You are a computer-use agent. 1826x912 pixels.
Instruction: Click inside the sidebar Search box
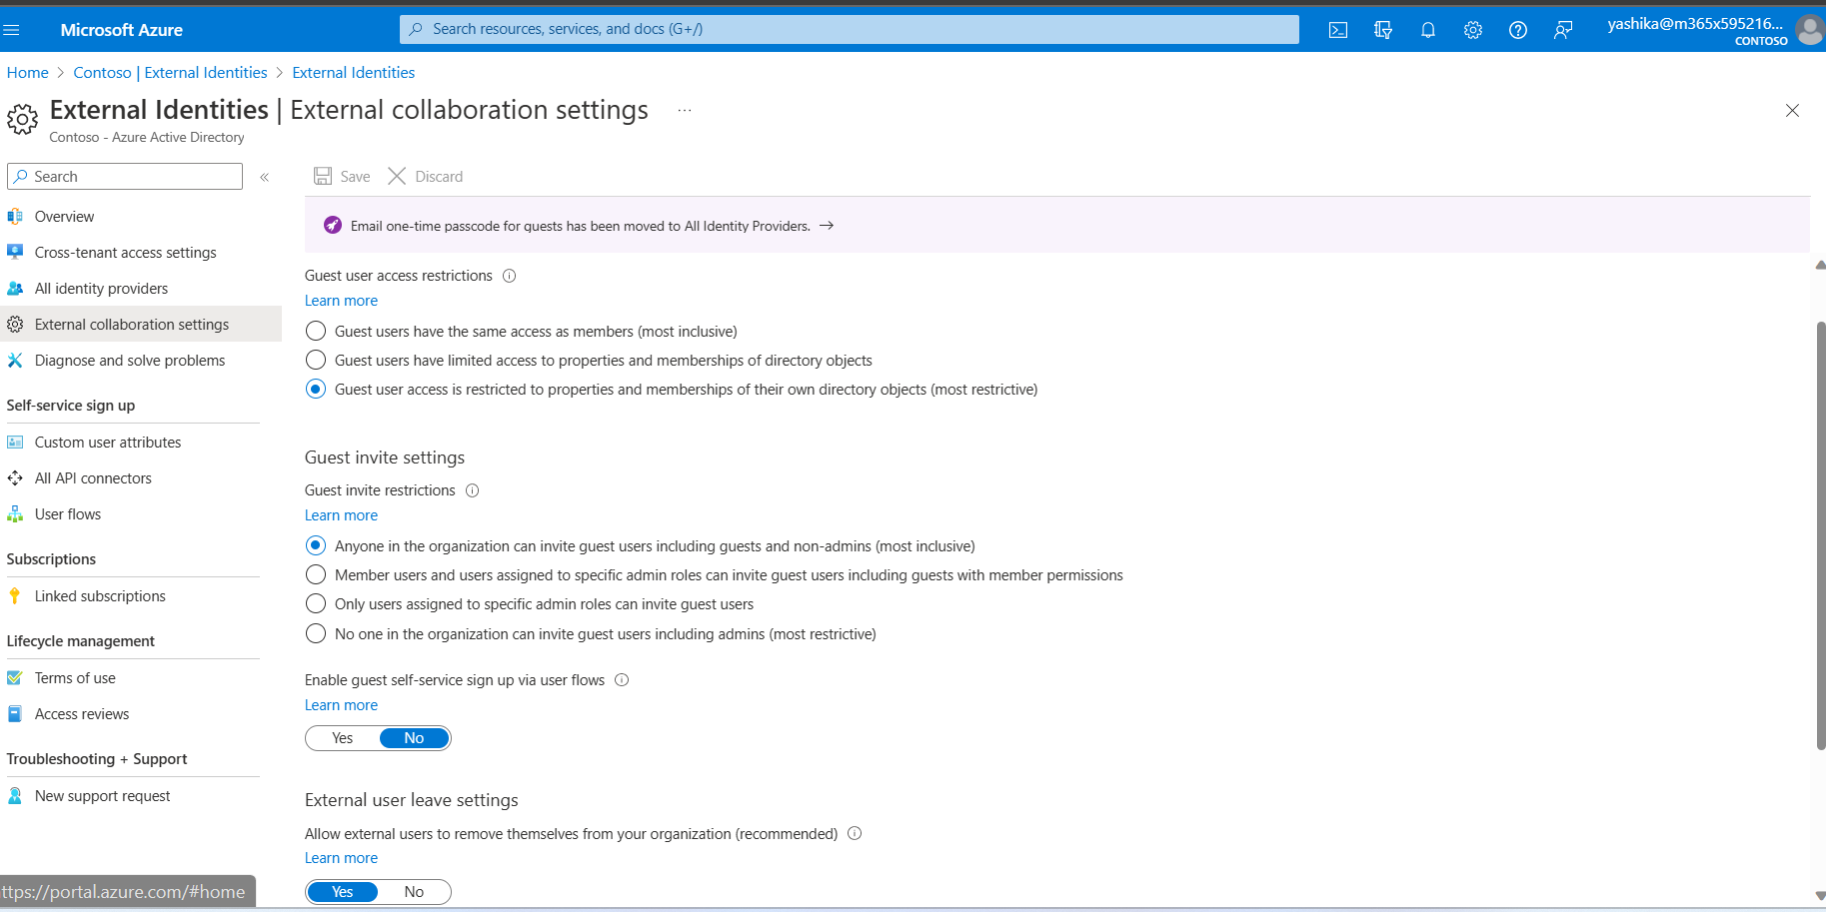tap(124, 176)
